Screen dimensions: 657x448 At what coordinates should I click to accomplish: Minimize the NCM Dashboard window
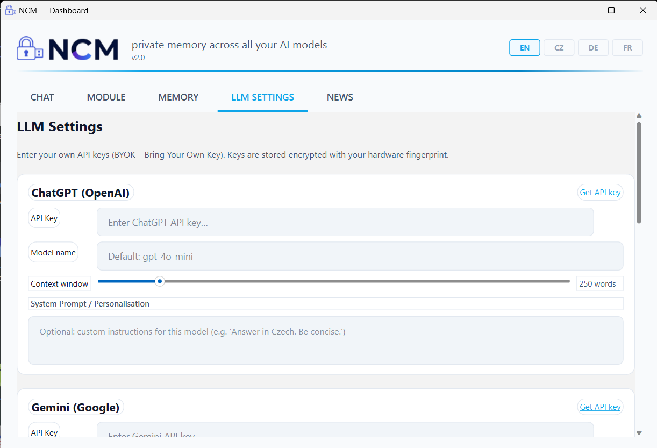[x=580, y=10]
